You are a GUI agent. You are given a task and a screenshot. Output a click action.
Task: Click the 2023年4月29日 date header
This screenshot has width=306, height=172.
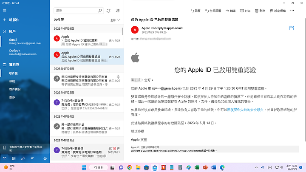[x=64, y=28]
